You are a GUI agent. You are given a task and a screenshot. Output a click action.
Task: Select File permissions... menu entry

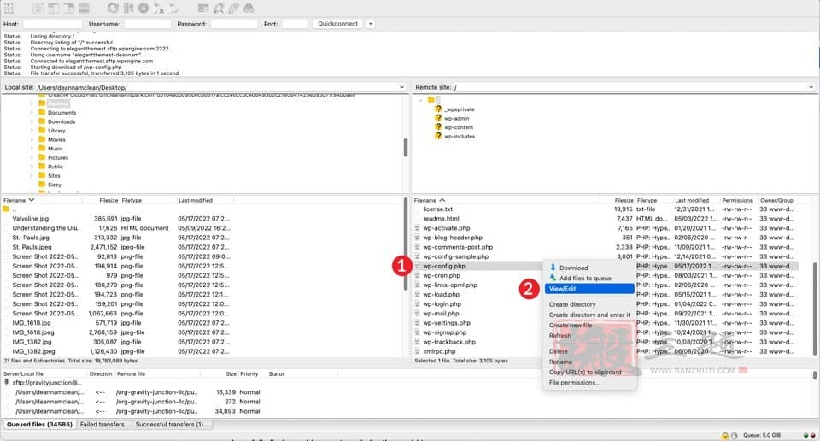coord(589,383)
